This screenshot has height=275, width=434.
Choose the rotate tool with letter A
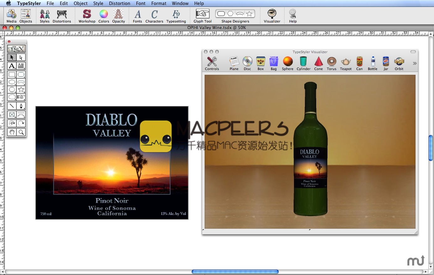12,123
